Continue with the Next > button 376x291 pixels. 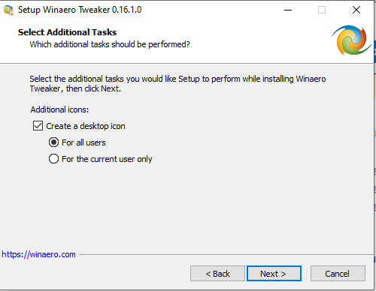point(274,274)
